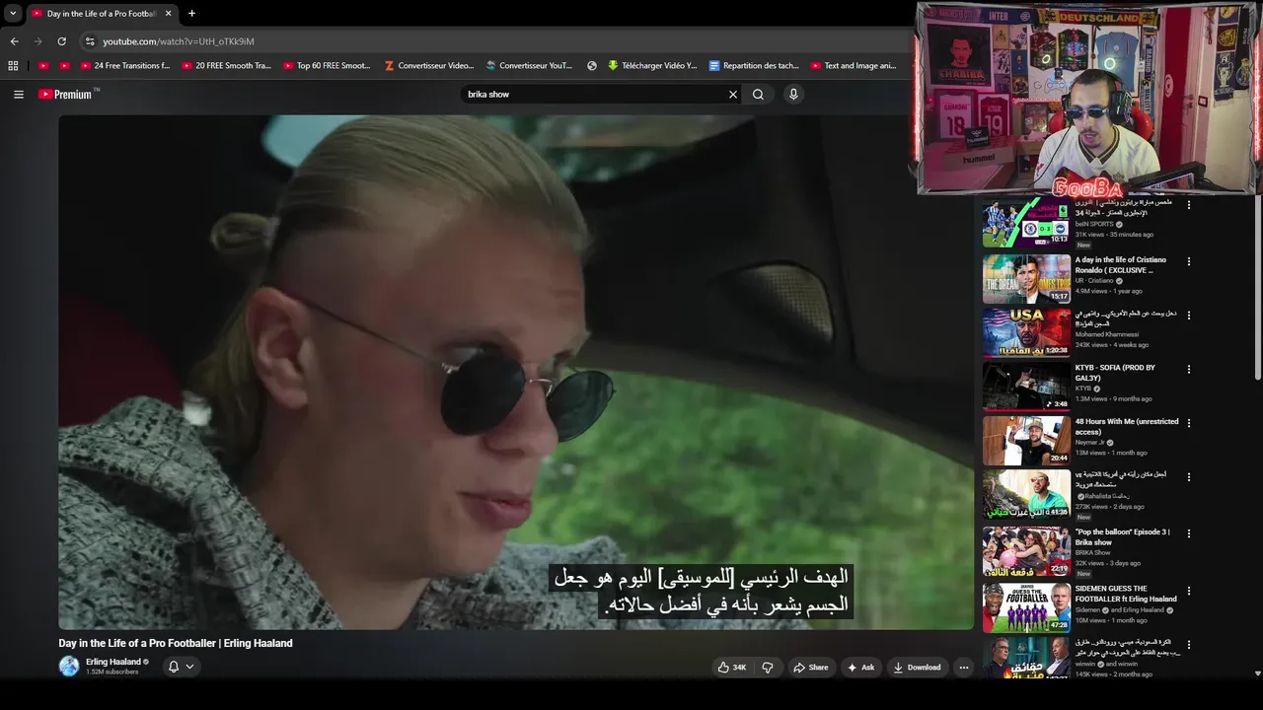Screen dimensions: 1263x710
Task: Open the USA video thumbnail, duration 1:20:38
Action: click(x=1026, y=333)
